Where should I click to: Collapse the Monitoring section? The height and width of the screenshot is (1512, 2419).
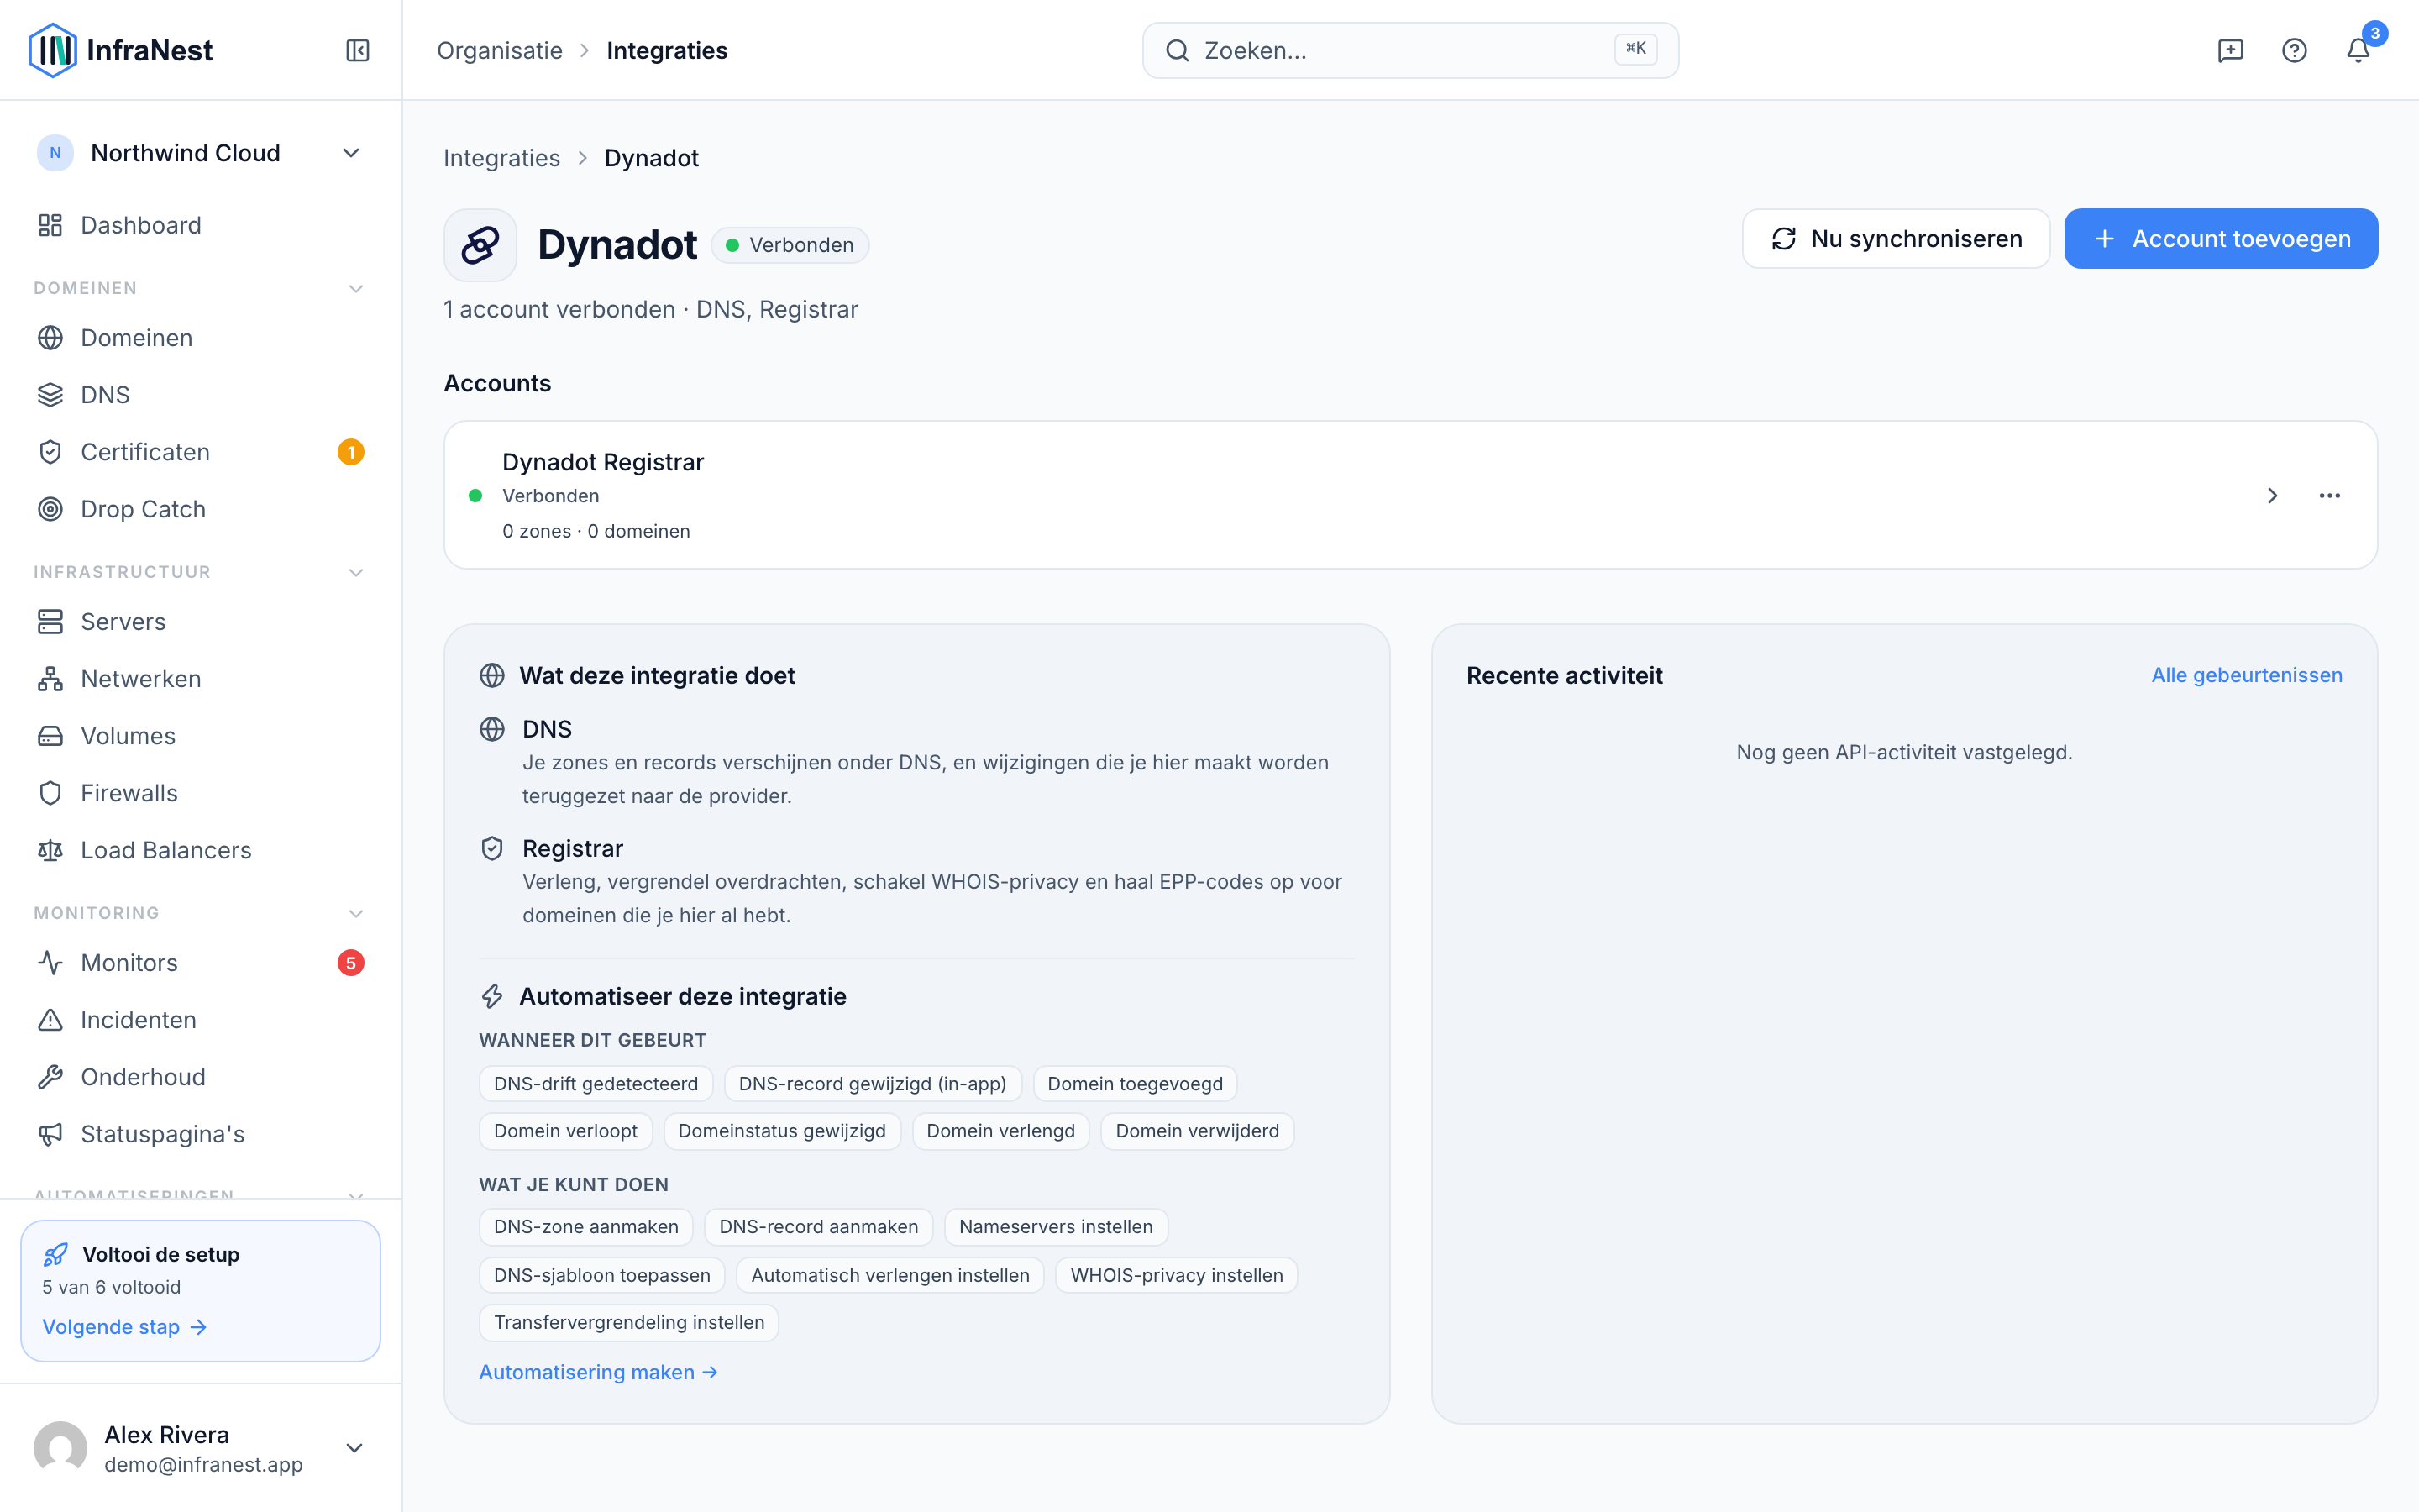coord(356,913)
